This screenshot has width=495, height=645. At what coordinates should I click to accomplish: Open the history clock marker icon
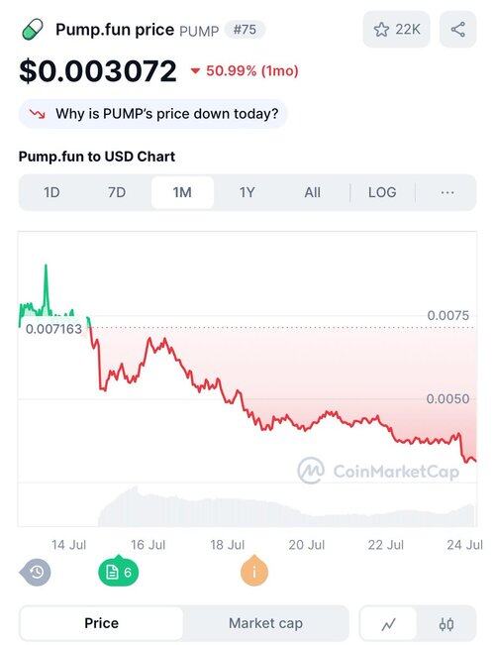pos(36,572)
